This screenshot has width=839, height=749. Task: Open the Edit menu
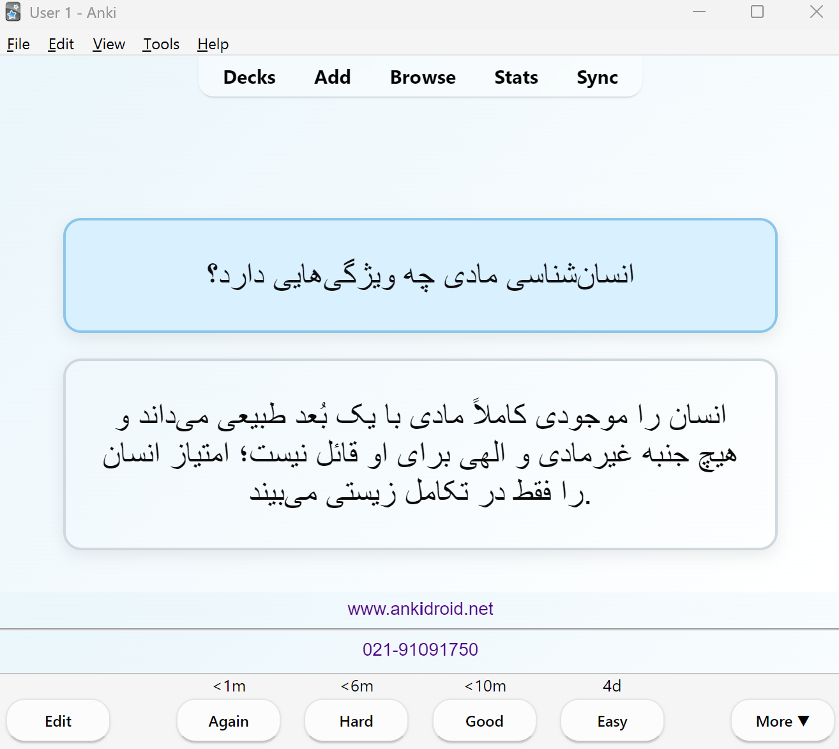point(61,44)
